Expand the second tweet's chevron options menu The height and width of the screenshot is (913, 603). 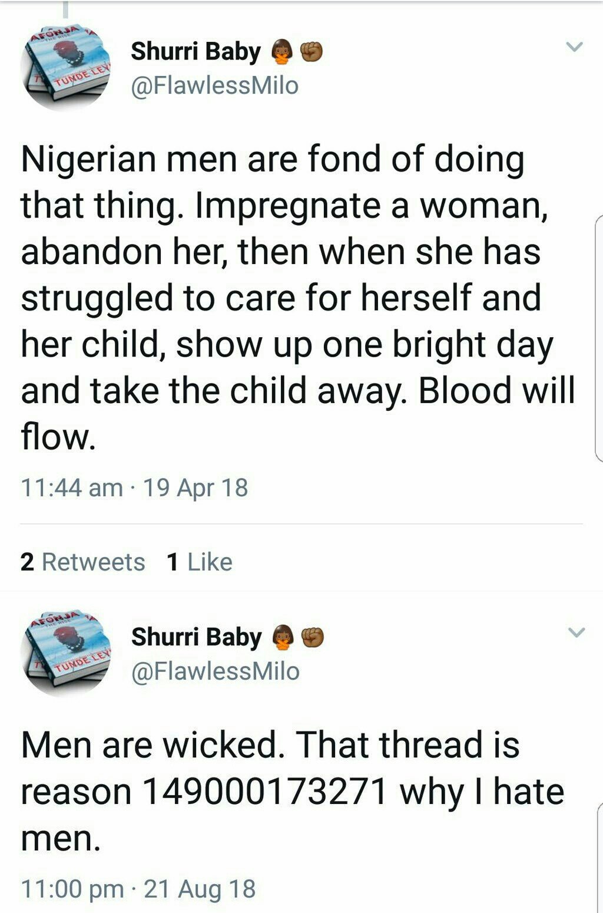576,632
